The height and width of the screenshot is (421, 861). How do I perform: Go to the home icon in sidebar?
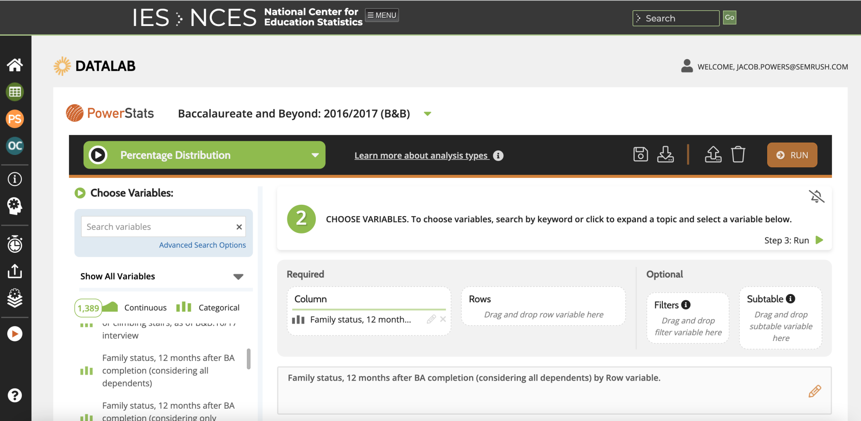click(15, 65)
